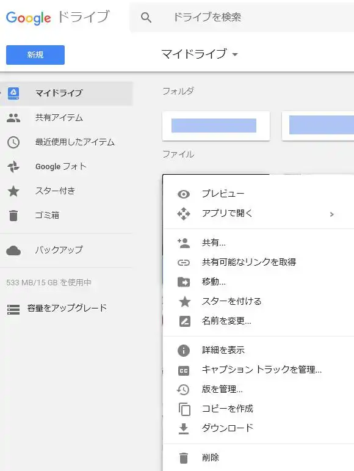This screenshot has width=354, height=471.
Task: Choose 詳細を表示 from the context menu
Action: (223, 349)
